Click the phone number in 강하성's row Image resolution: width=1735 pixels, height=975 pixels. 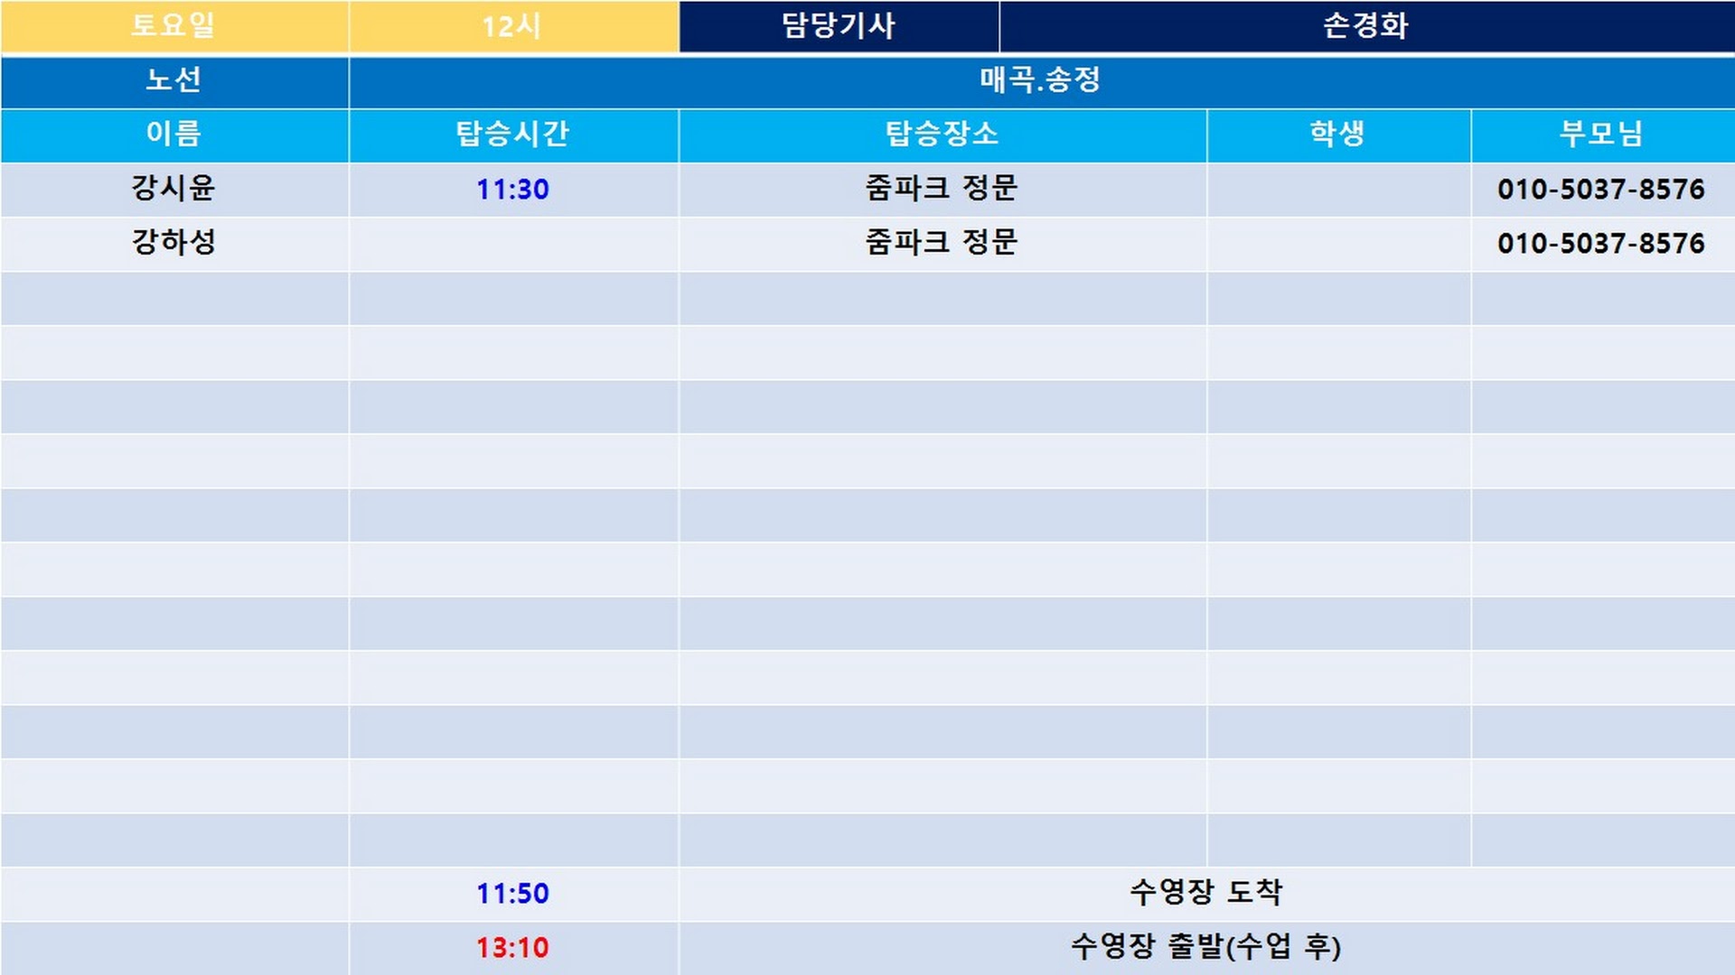coord(1600,244)
